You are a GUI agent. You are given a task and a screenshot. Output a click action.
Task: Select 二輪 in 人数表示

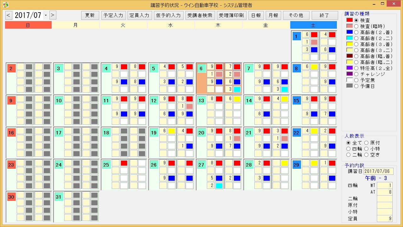tap(348, 155)
